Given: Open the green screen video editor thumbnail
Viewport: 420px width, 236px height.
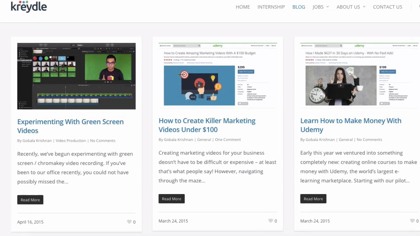Looking at the screenshot, I should tap(76, 76).
